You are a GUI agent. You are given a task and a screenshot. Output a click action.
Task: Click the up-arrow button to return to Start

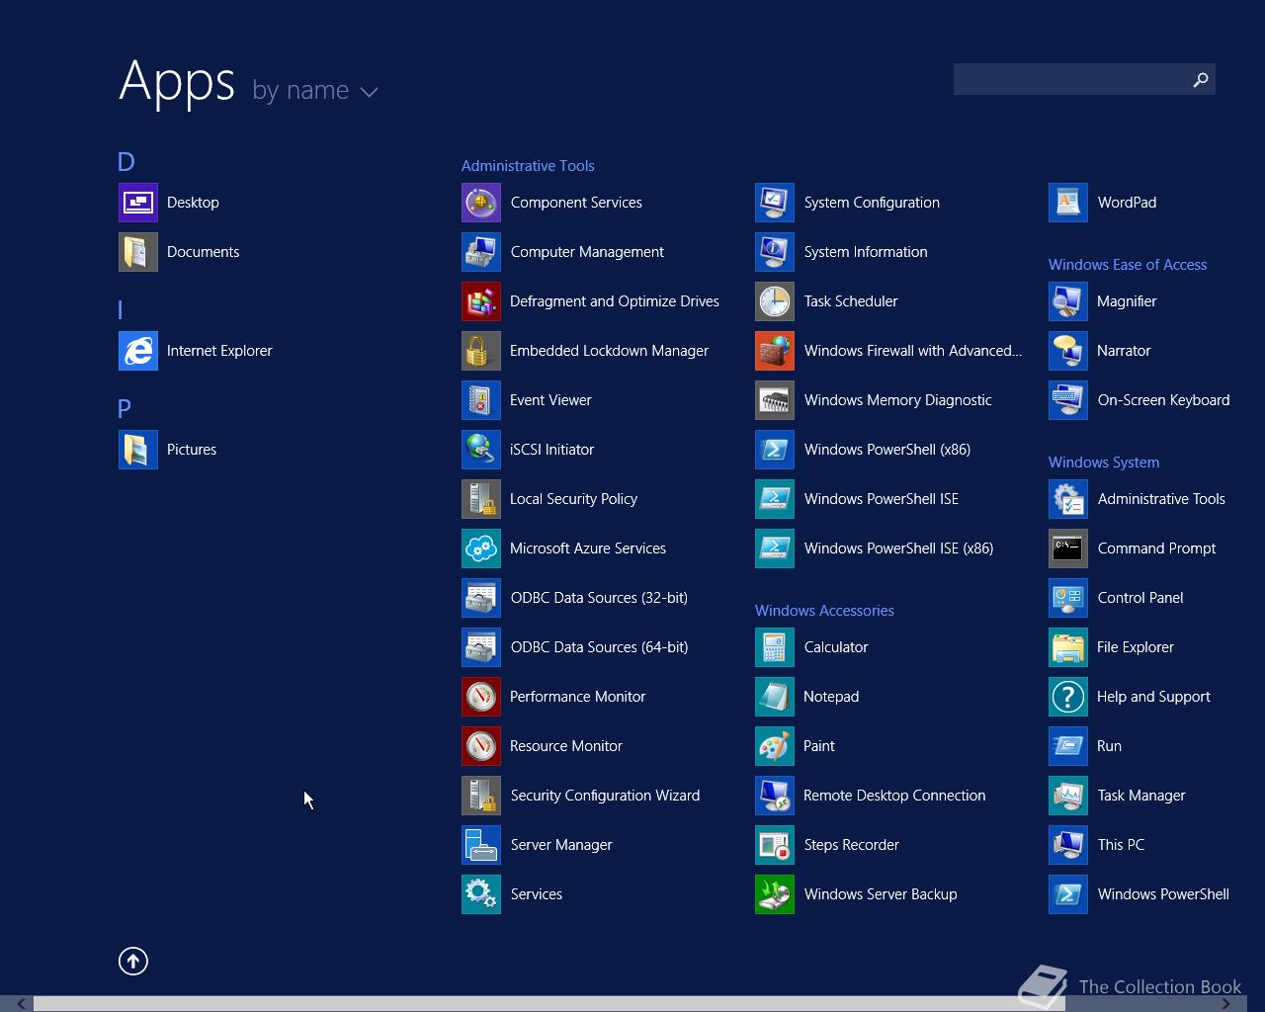[133, 961]
